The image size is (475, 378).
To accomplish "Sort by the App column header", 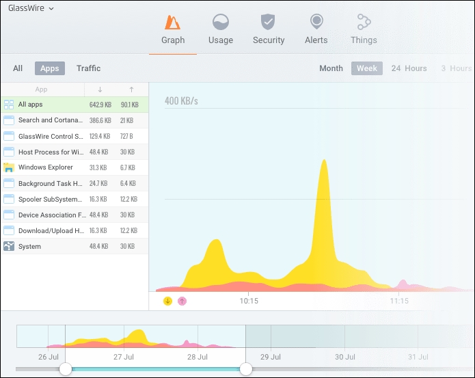I will 41,90.
